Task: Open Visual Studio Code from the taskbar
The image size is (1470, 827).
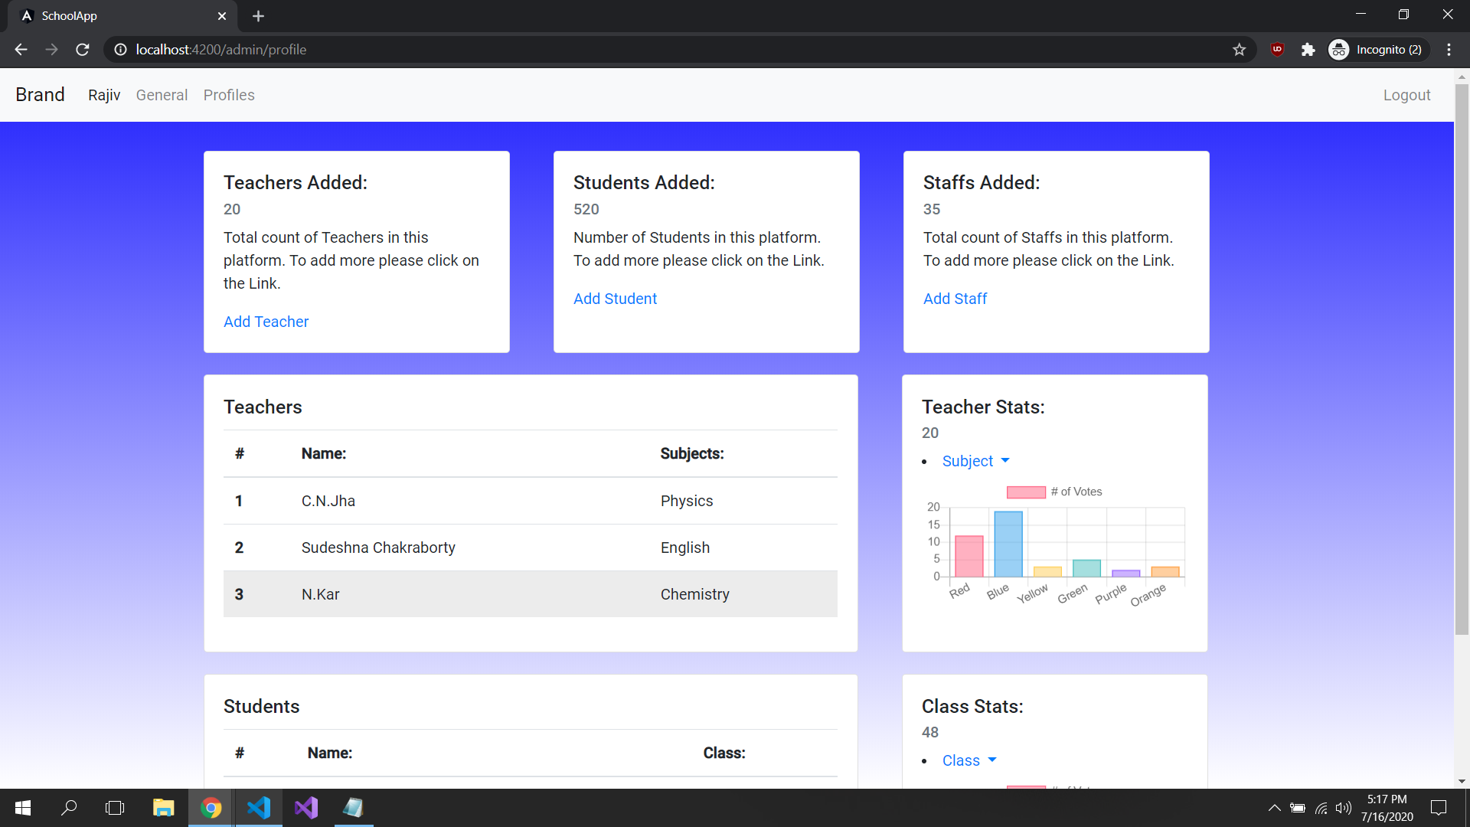Action: (259, 807)
